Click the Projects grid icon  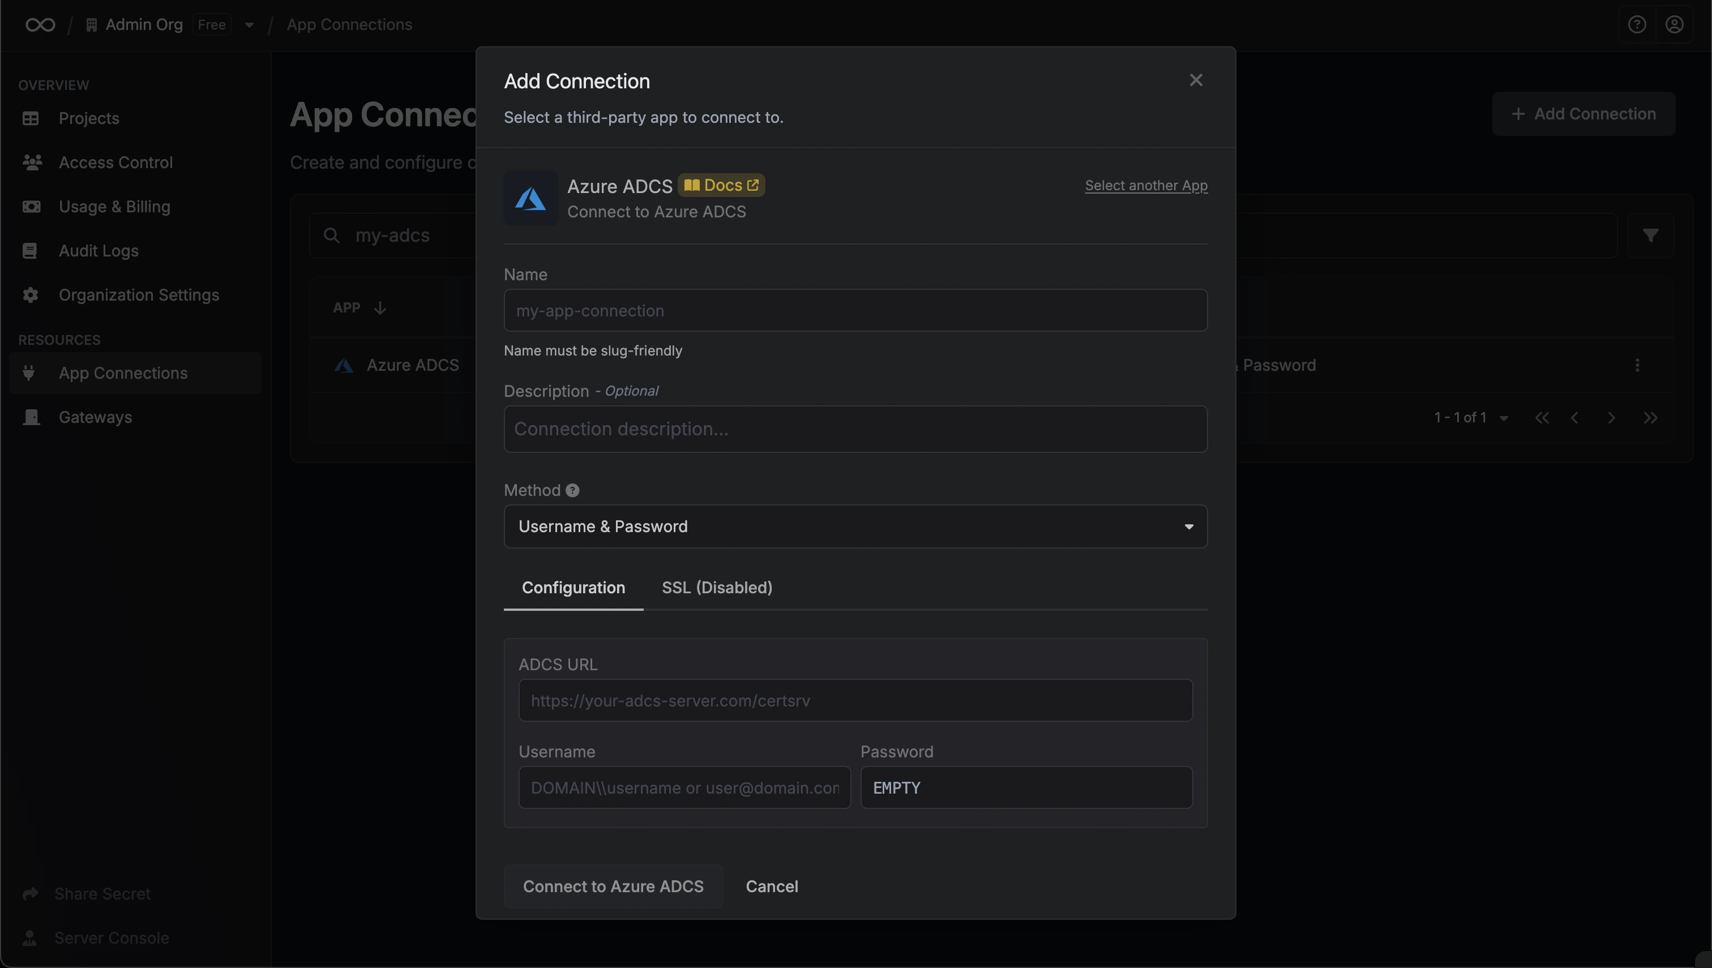click(31, 118)
